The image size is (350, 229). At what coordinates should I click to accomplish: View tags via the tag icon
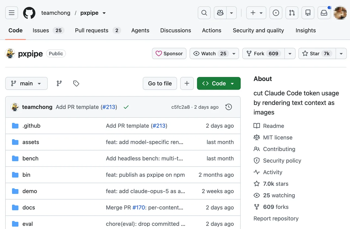tap(76, 83)
